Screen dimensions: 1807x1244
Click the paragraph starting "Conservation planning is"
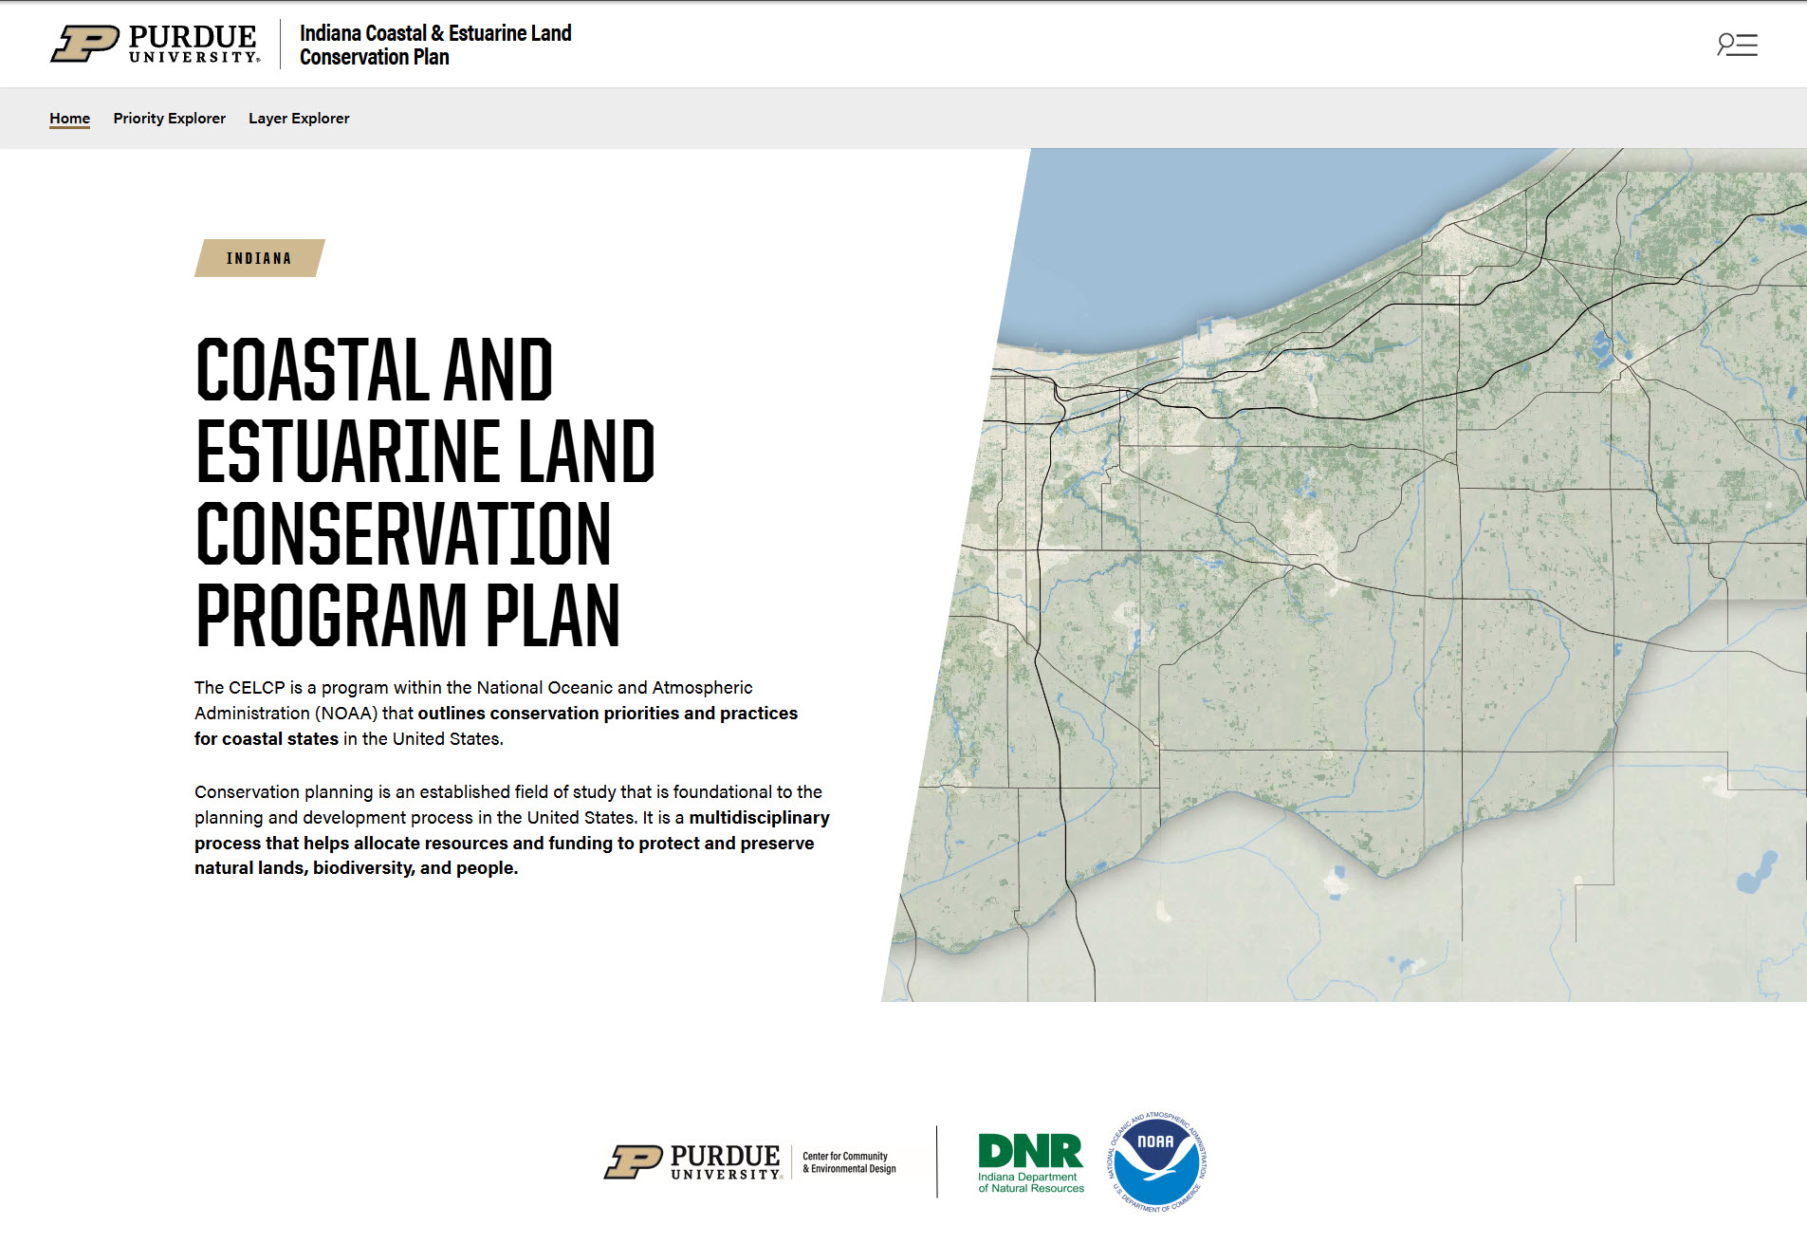(x=512, y=829)
